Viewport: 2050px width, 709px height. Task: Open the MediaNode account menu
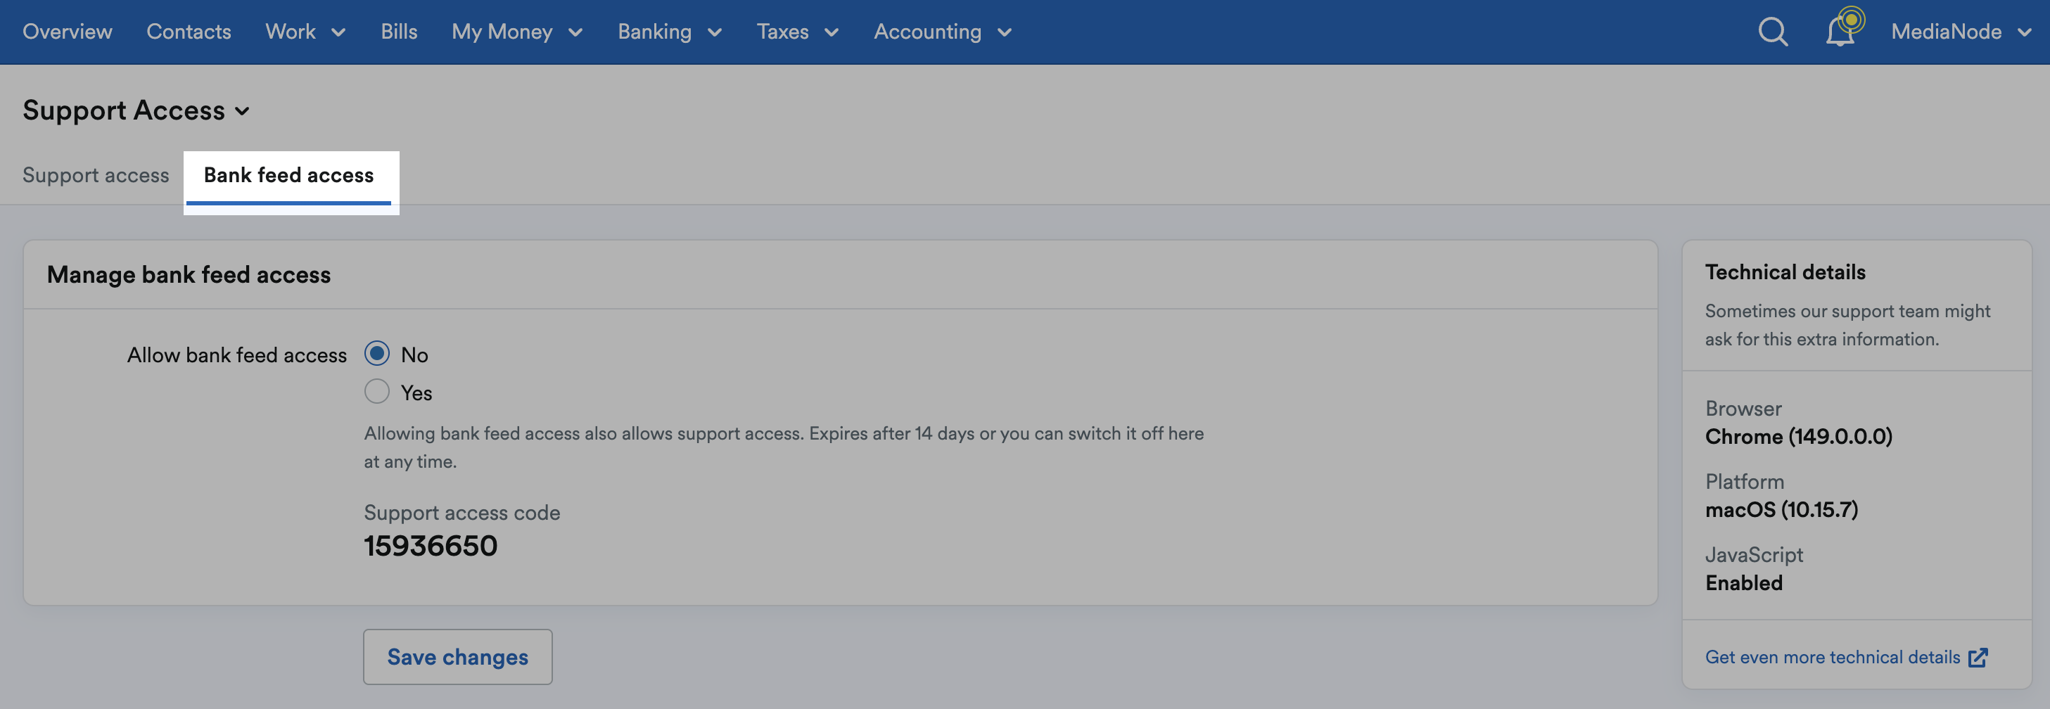(x=1961, y=32)
